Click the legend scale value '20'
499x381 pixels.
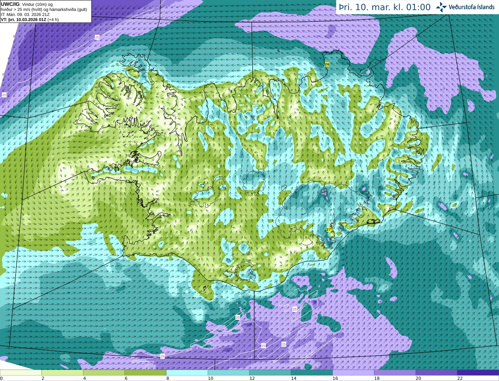418,378
